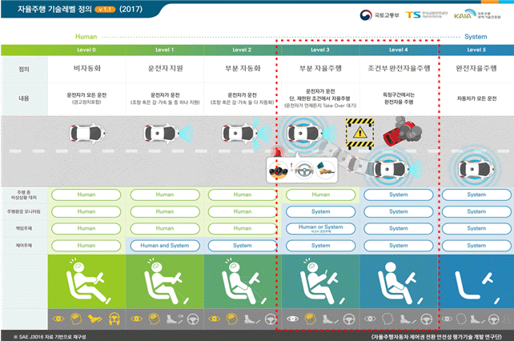
Task: Click Level 3 driver holding phone pictogram
Action: [x=322, y=281]
